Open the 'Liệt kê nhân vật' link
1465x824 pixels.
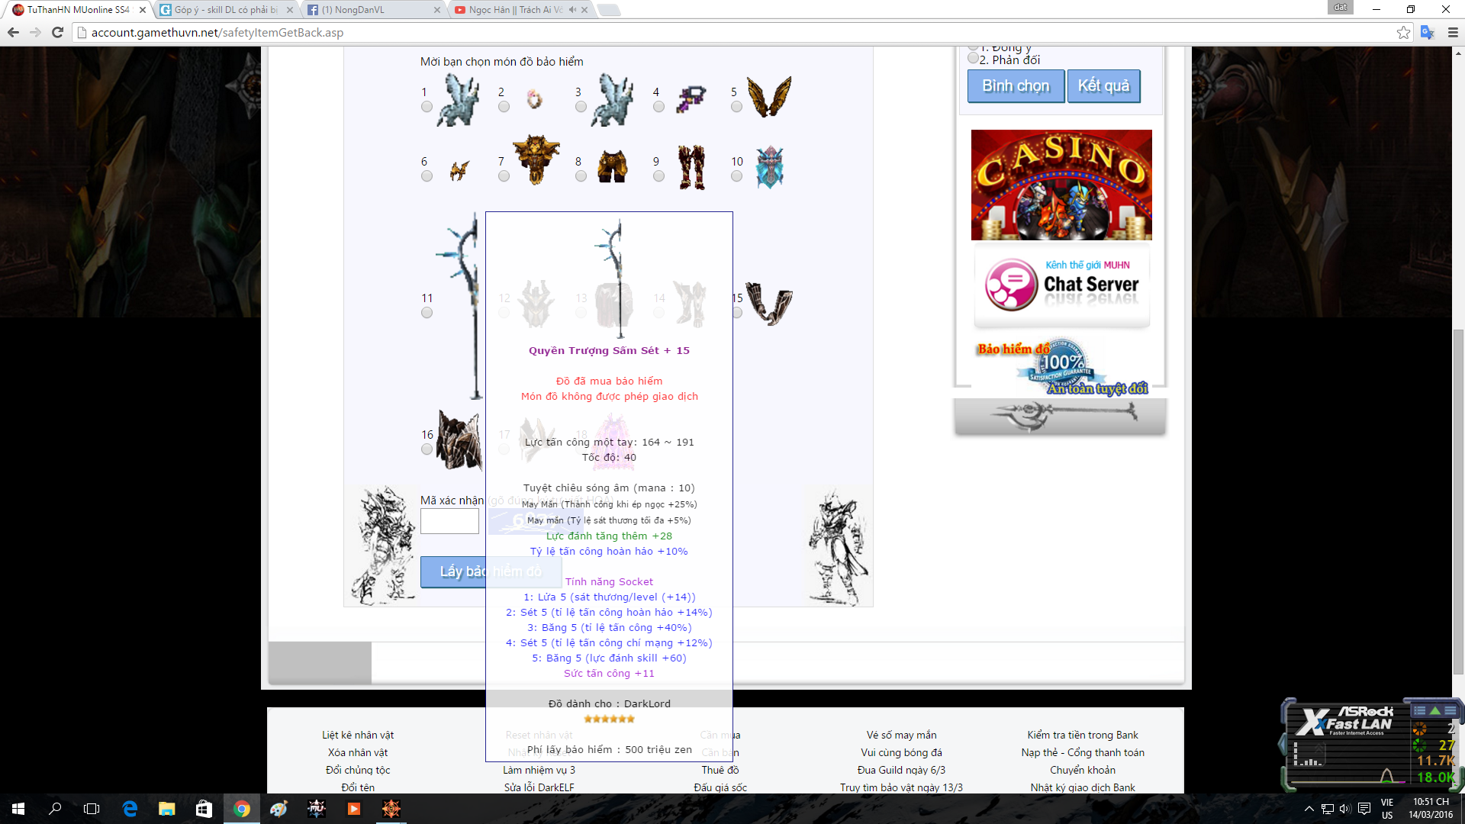(x=358, y=735)
